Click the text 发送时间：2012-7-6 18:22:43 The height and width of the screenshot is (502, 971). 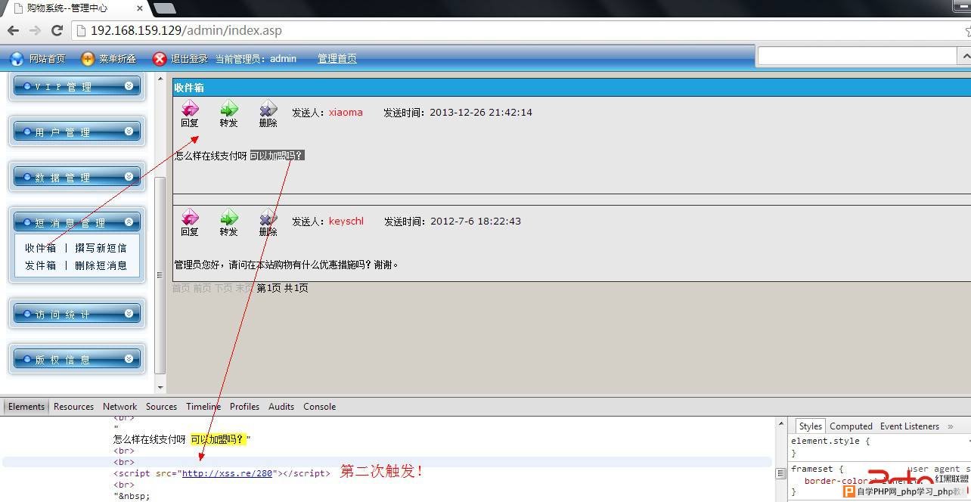coord(452,222)
